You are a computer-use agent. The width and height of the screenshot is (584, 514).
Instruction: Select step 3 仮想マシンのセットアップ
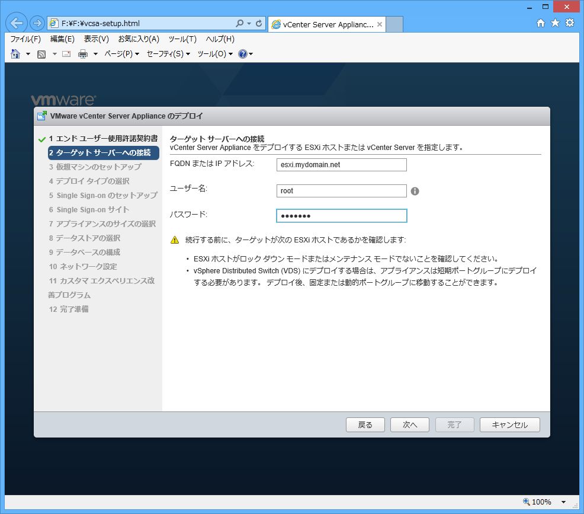pyautogui.click(x=95, y=167)
